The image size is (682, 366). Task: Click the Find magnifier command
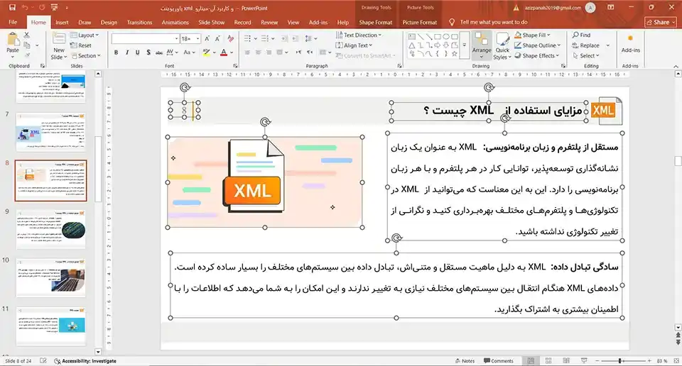pos(582,35)
